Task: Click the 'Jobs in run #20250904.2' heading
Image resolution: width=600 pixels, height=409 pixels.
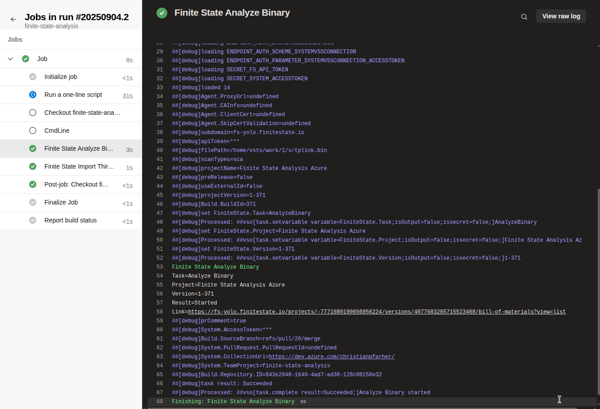Action: point(77,17)
